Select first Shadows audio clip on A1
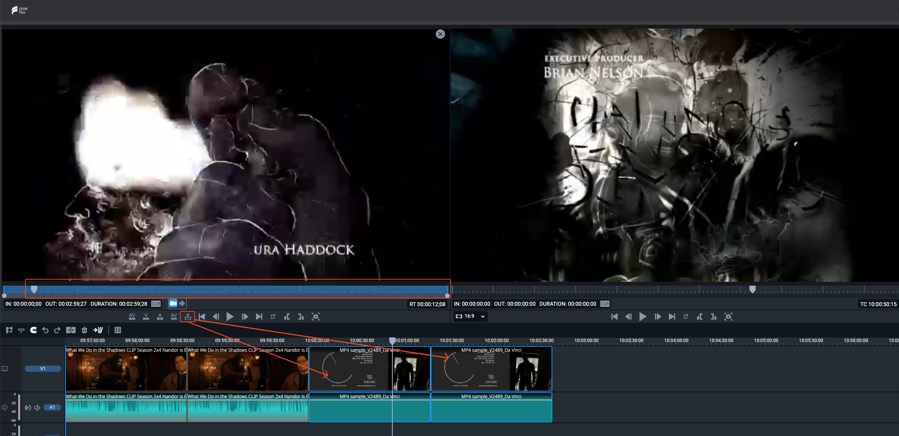 pos(126,407)
